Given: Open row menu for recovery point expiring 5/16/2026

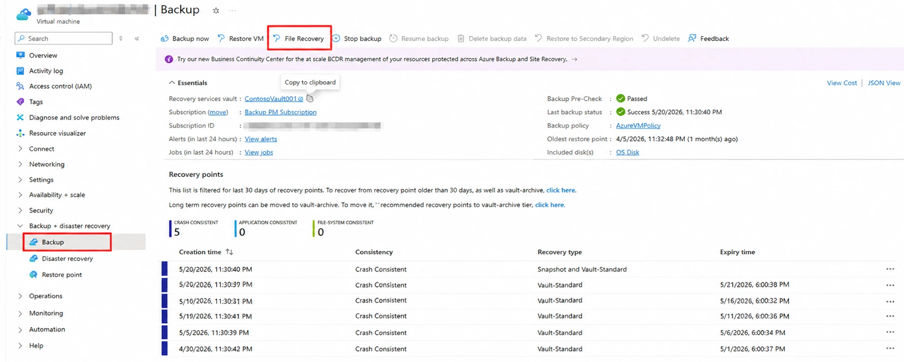Looking at the screenshot, I should pos(890,301).
